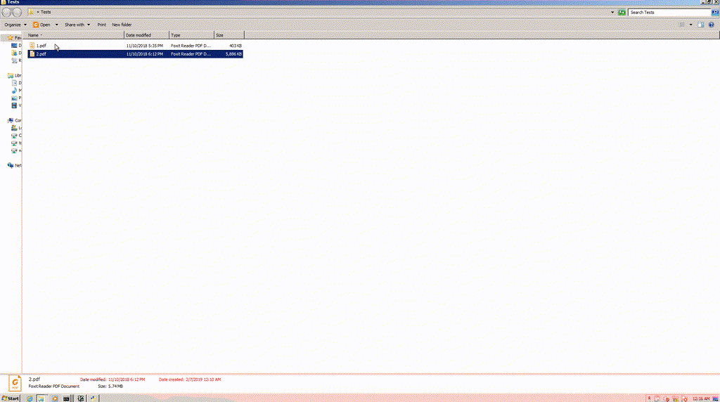Expand the address bar history dropdown arrow

tap(612, 13)
